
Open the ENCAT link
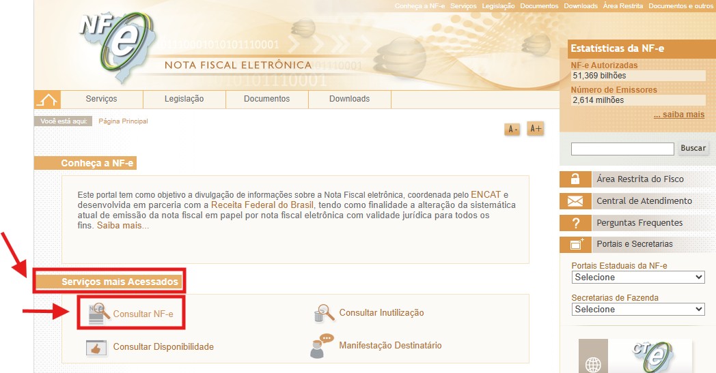[486, 195]
